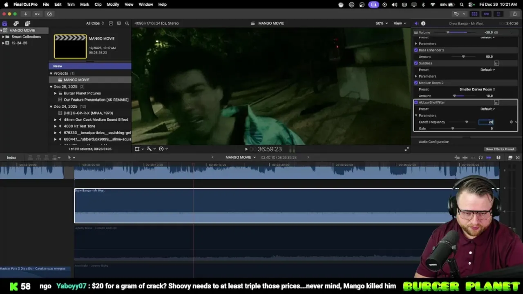Image resolution: width=523 pixels, height=294 pixels.
Task: Open the Titles and Generators sidebar
Action: (27, 23)
